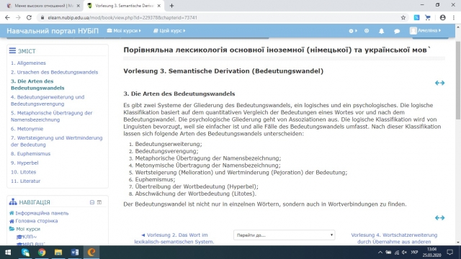Open Chrome from the taskbar
The width and height of the screenshot is (461, 259).
42,253
